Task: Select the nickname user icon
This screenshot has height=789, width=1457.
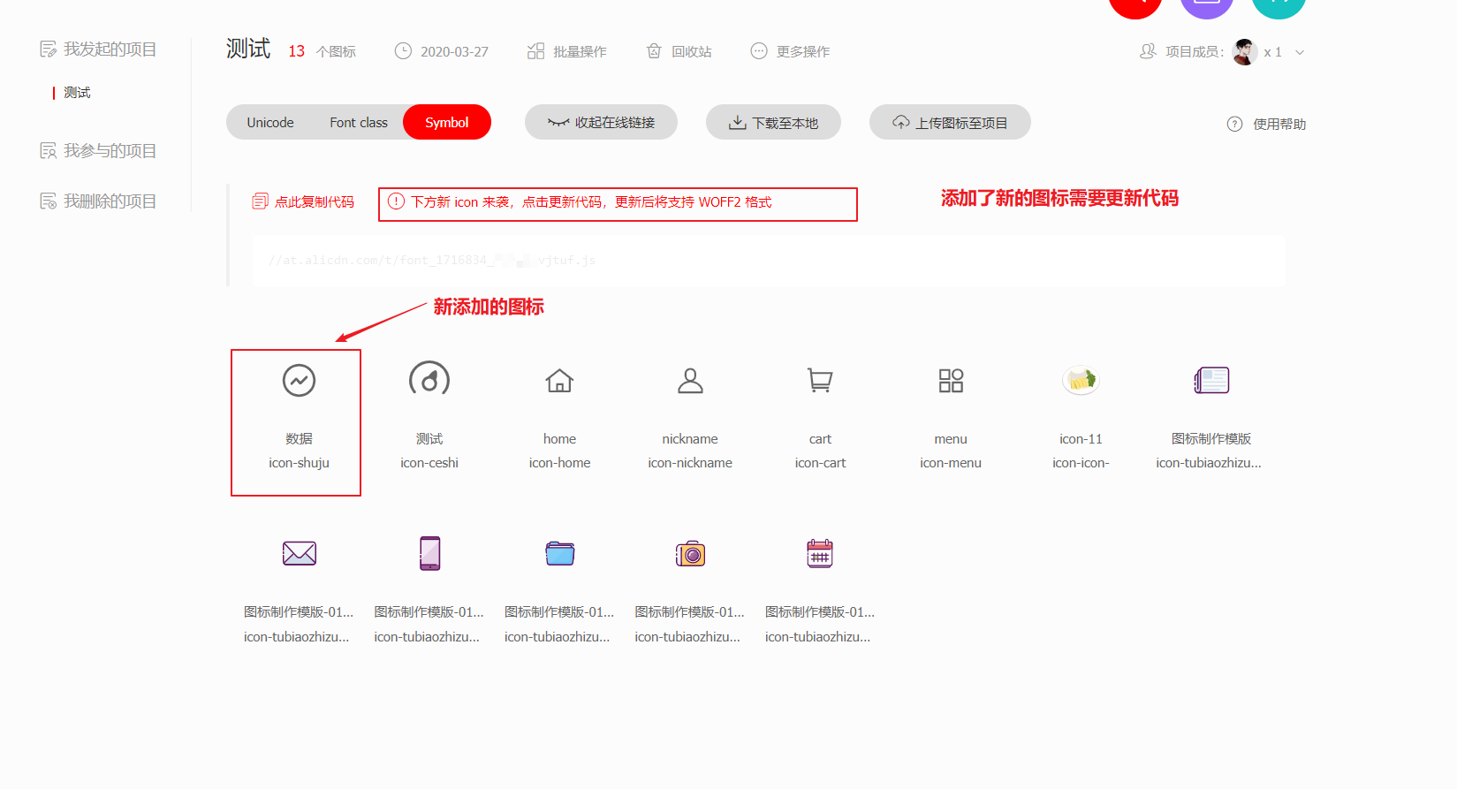Action: point(690,381)
